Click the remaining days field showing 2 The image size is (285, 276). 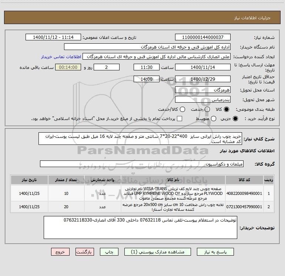point(107,67)
